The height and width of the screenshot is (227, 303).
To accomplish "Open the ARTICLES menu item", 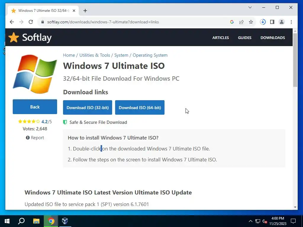I will point(220,38).
